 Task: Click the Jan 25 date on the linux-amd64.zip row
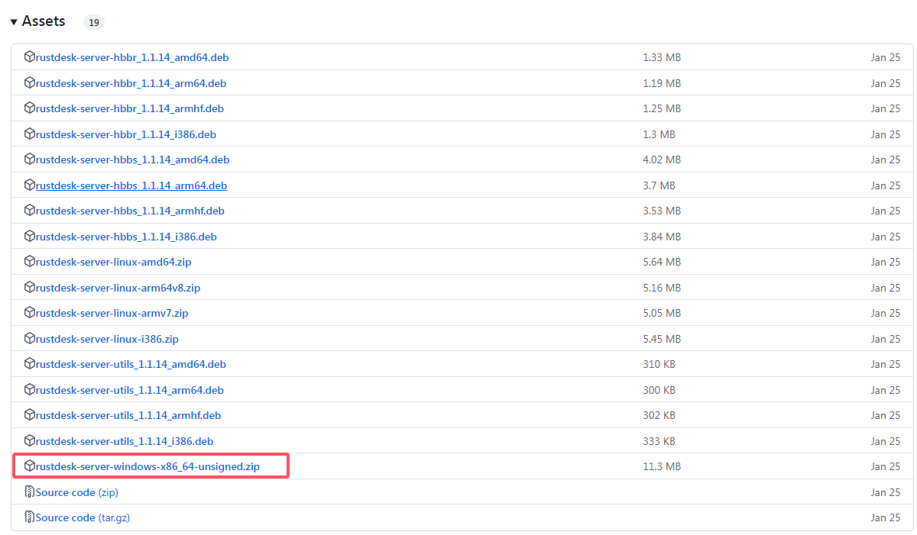(885, 262)
